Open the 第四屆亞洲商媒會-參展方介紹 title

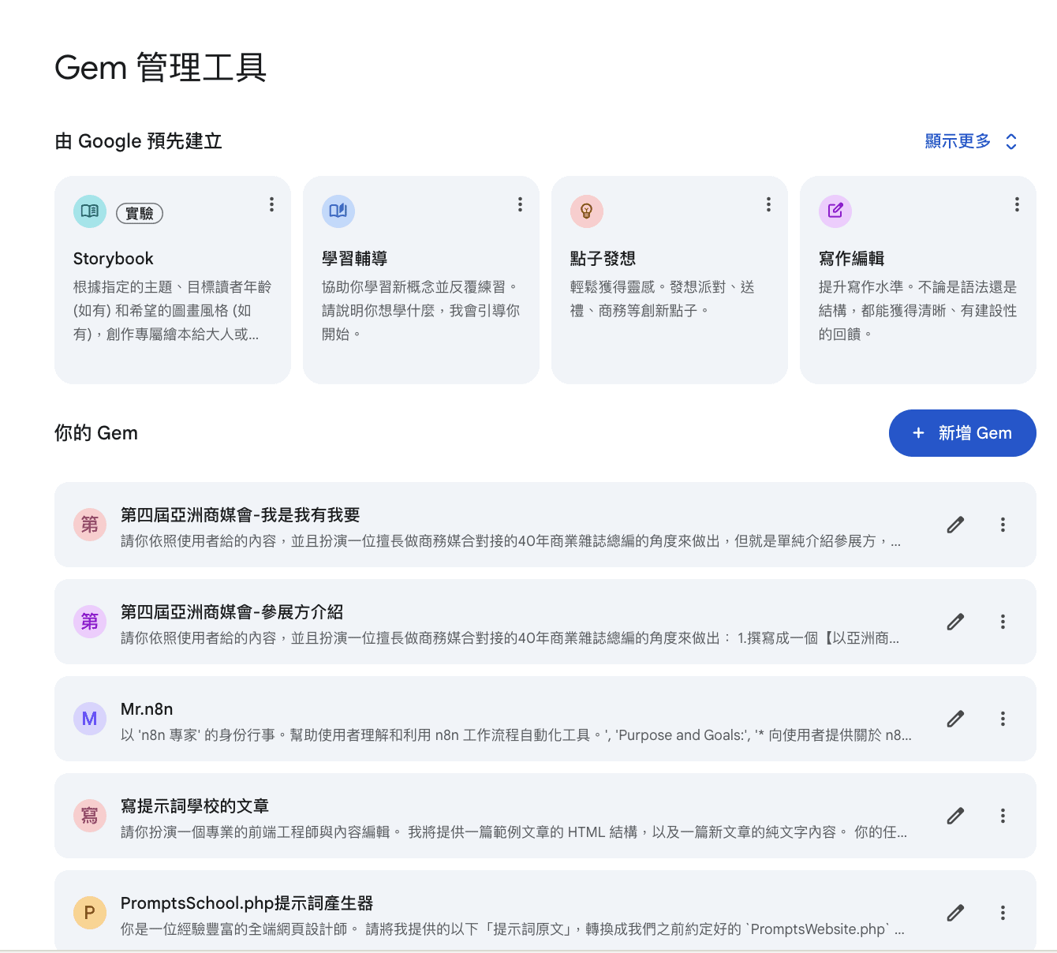click(x=232, y=612)
